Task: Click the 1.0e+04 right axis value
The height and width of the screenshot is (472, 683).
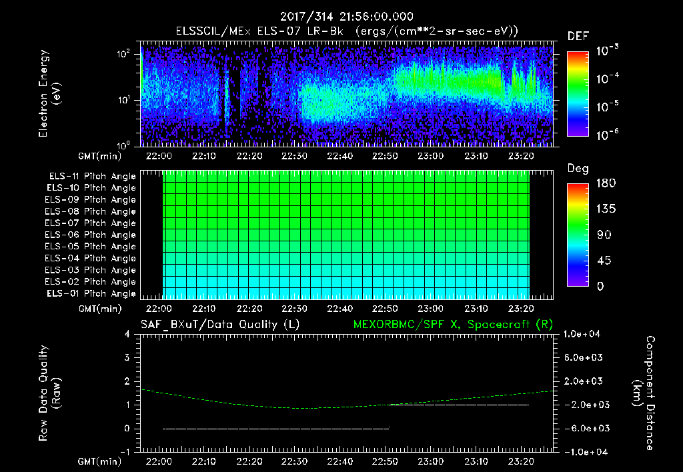Action: [x=582, y=334]
